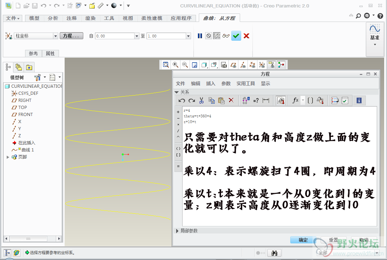Click the sort relations list icon

click(335, 100)
